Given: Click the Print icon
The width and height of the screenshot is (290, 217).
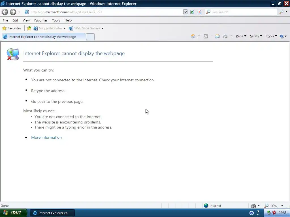Looking at the screenshot, I should click(x=225, y=36).
